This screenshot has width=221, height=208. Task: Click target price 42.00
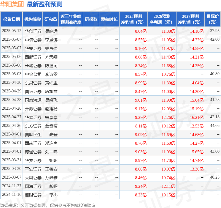[215, 40]
